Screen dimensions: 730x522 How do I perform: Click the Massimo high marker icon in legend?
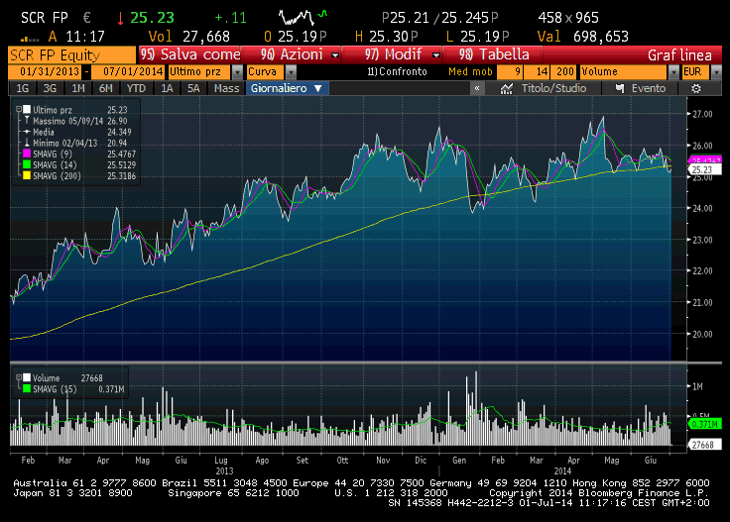pyautogui.click(x=29, y=120)
